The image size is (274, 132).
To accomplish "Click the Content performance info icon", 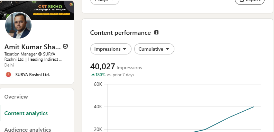I will click(x=156, y=32).
